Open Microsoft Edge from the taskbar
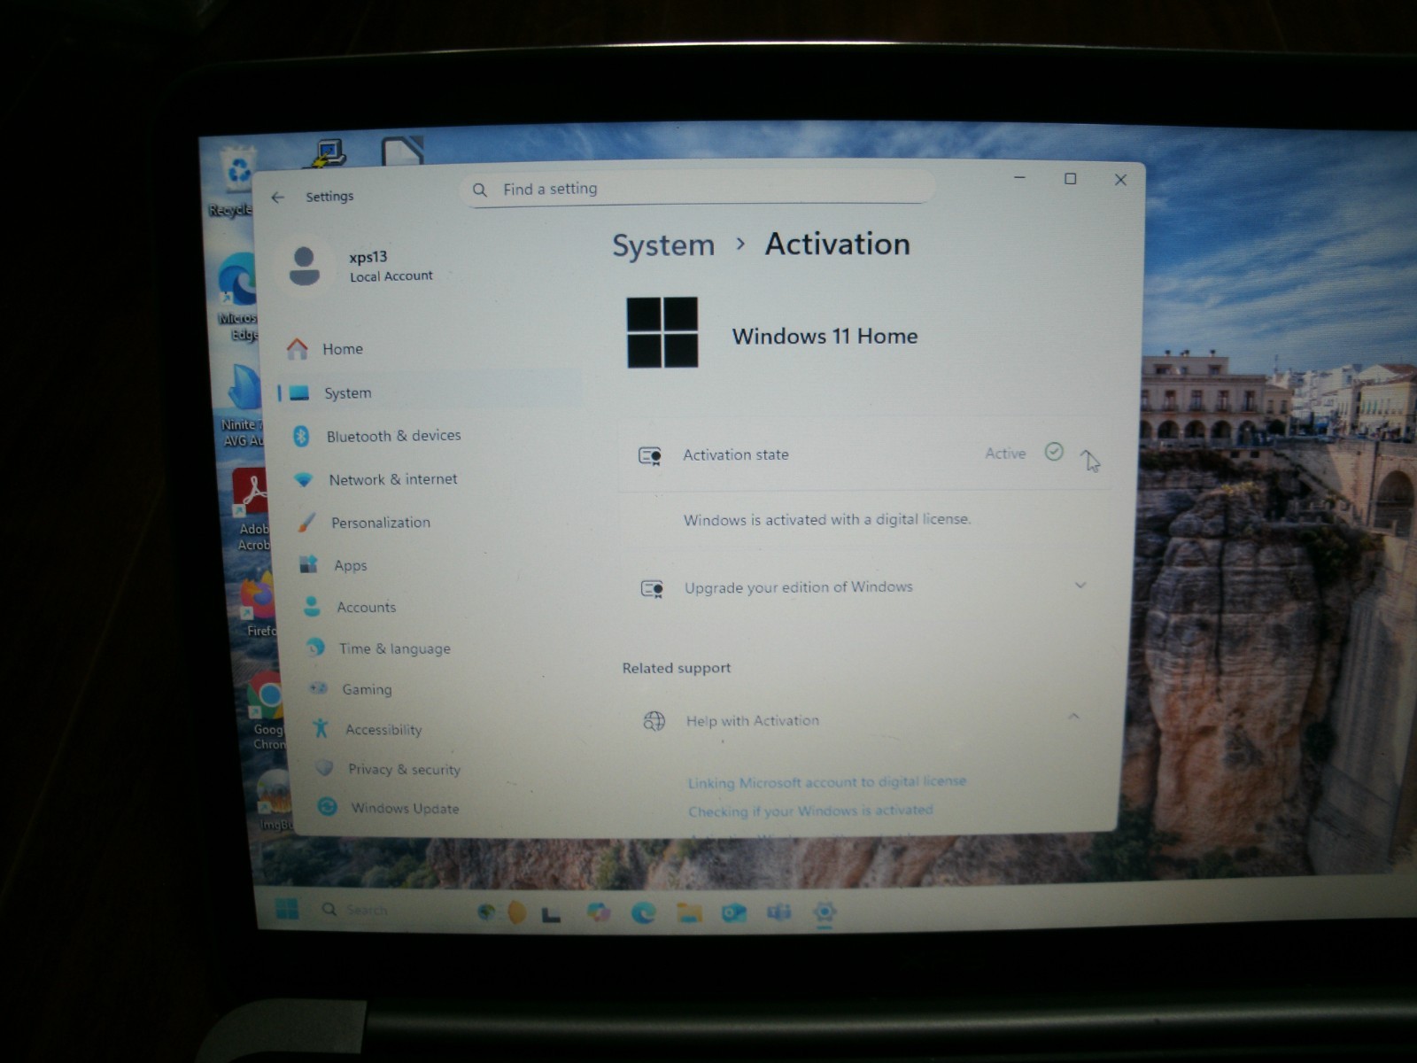1417x1063 pixels. (644, 912)
